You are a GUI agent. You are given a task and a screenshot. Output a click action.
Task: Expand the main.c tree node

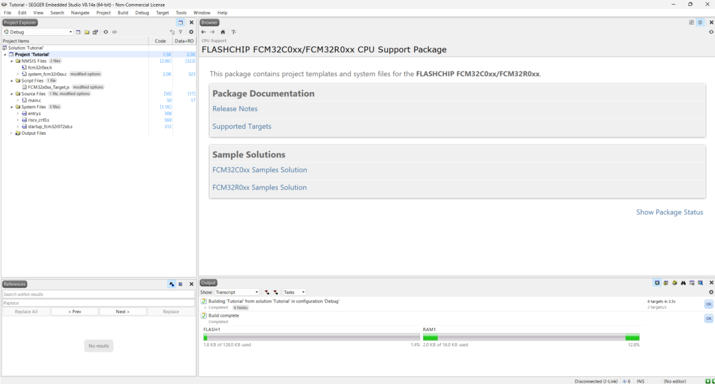[x=18, y=100]
